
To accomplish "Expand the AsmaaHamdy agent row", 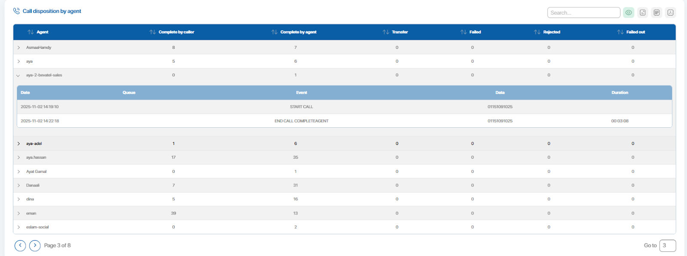I will point(18,48).
